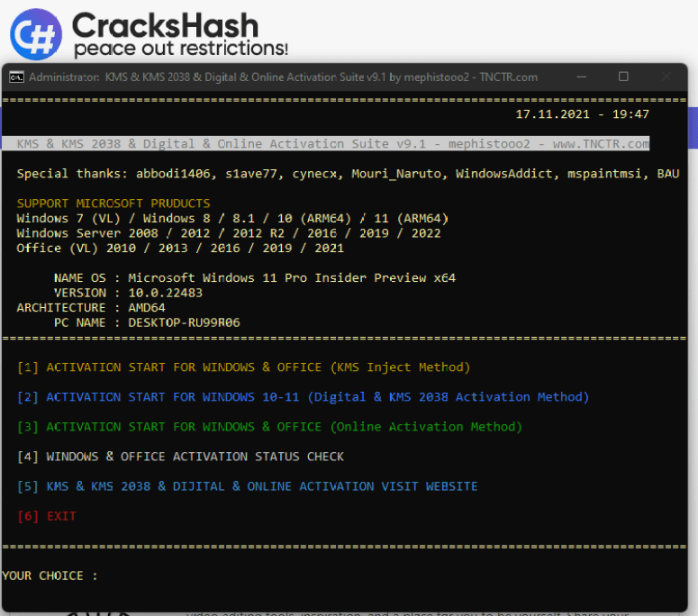Screen dimensions: 698x616
Task: Maximize the Activation Suite console window
Action: tap(623, 77)
